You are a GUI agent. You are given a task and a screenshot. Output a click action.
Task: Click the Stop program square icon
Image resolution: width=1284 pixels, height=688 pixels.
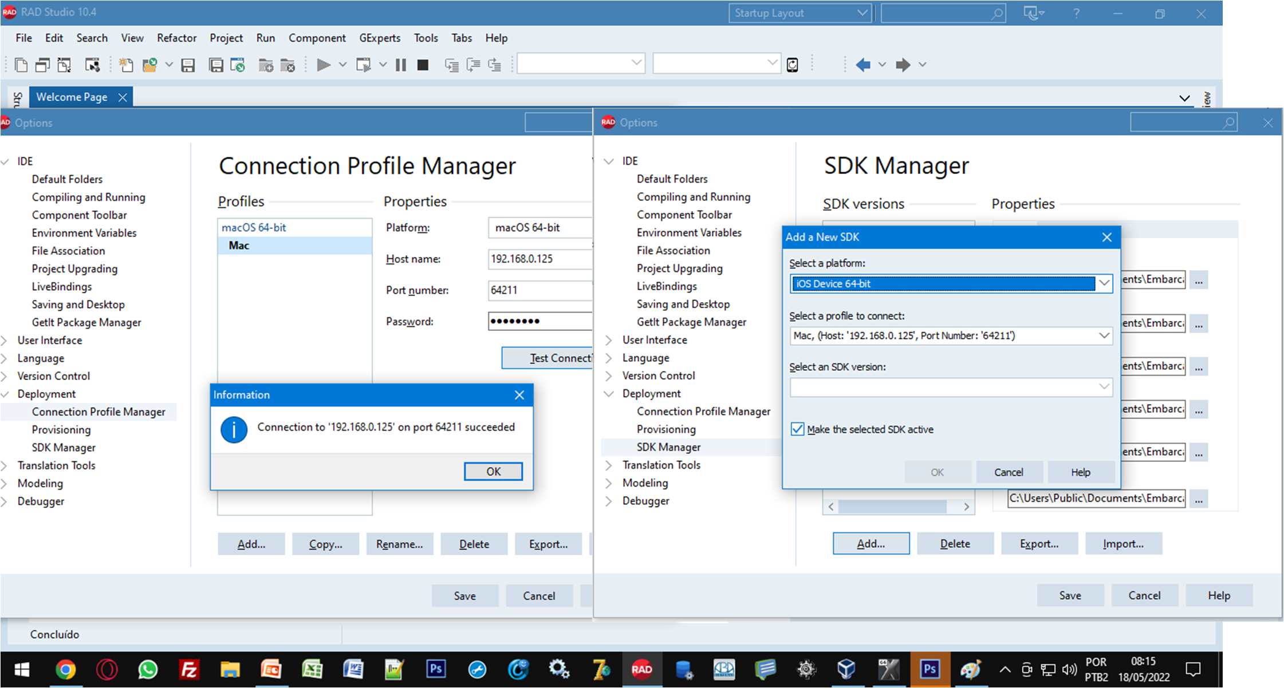423,65
